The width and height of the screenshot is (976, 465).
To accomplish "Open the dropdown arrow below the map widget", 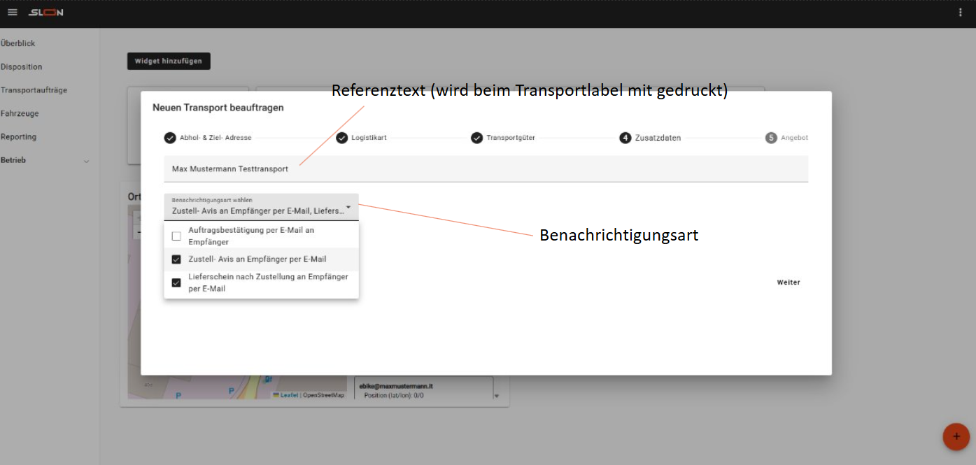I will coord(497,396).
